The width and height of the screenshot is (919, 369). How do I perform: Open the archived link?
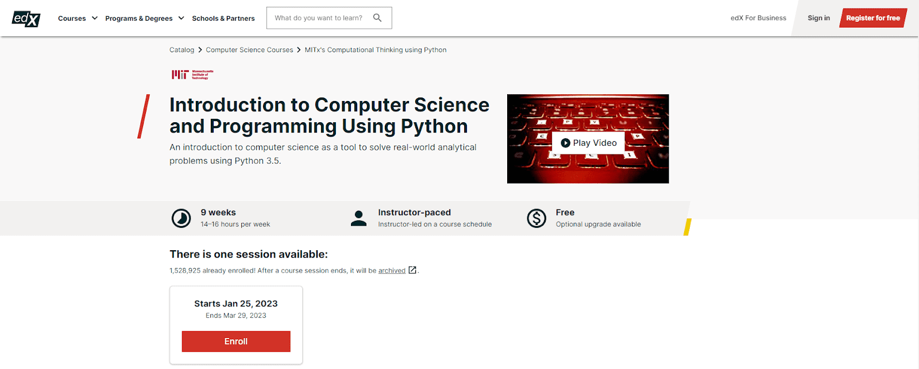[392, 271]
